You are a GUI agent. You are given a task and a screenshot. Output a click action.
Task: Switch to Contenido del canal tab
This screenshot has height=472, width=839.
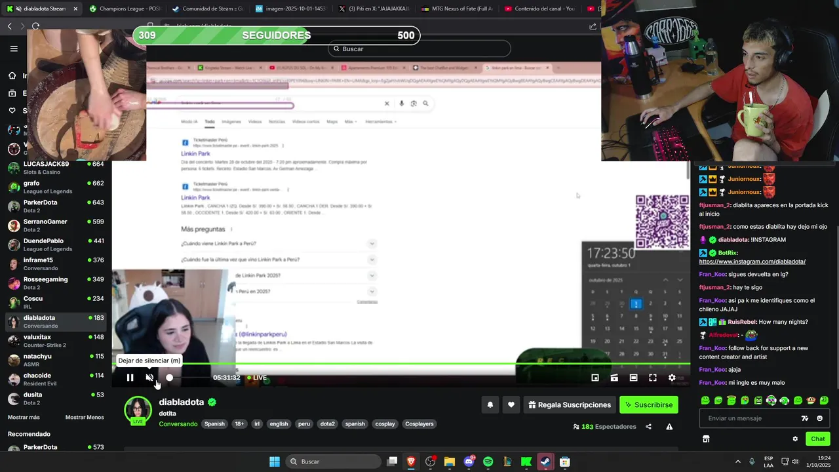540,9
